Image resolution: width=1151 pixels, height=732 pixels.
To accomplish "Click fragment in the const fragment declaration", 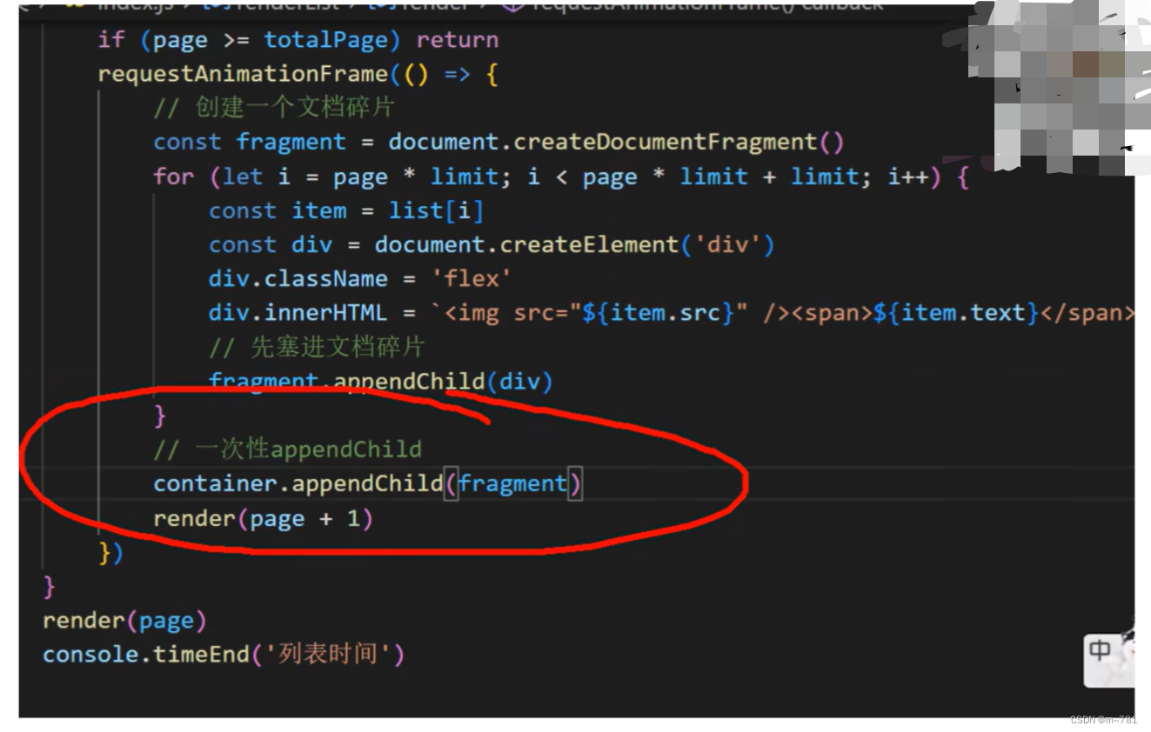I will [291, 143].
